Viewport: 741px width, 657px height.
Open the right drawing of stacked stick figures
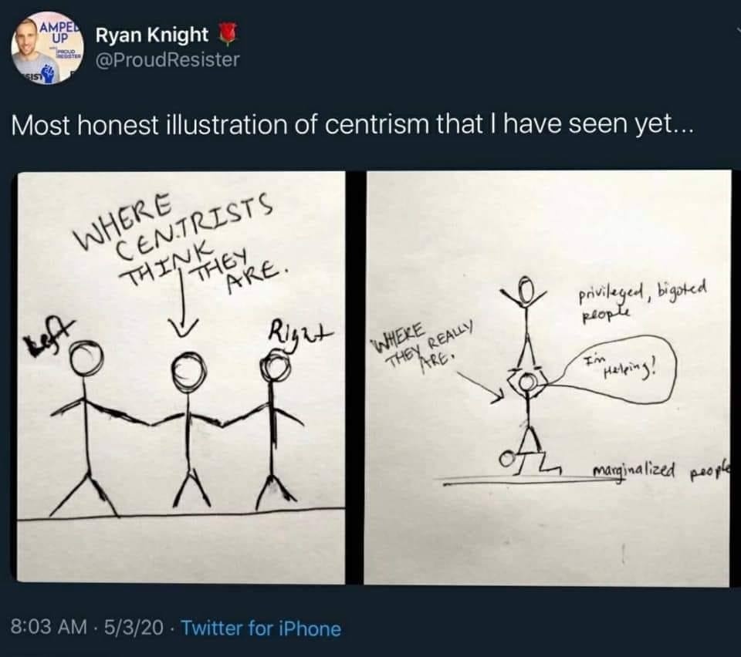[547, 378]
